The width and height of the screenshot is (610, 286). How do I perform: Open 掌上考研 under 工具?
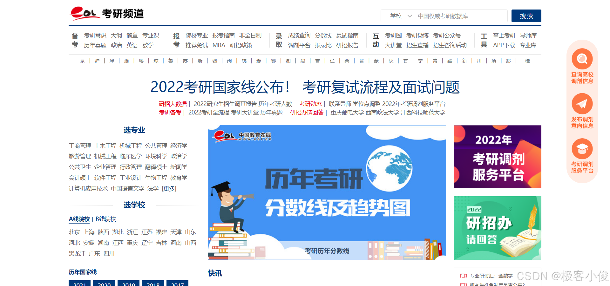(x=504, y=36)
